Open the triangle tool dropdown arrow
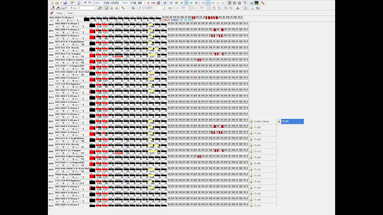This screenshot has height=215, width=383. (x=242, y=8)
